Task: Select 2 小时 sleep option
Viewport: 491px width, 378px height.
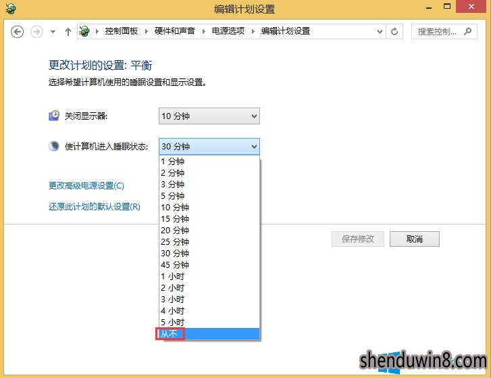Action: coord(209,288)
